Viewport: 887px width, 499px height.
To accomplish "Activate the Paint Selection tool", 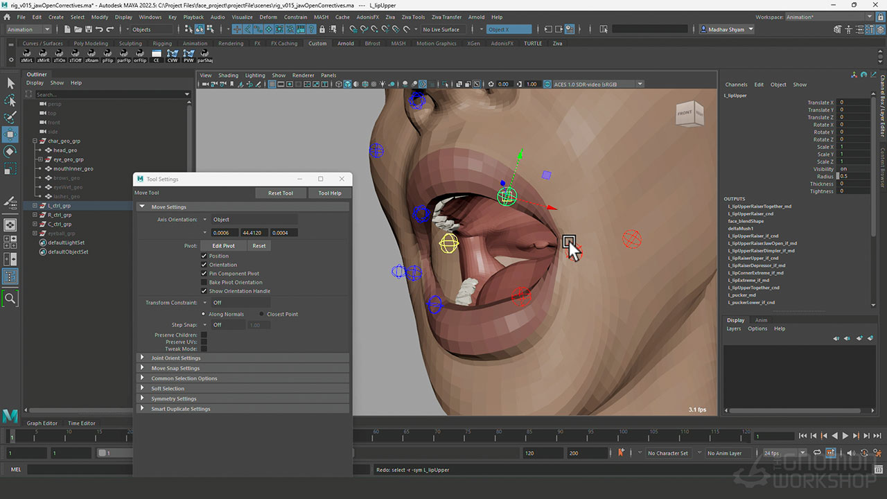I will 10,117.
